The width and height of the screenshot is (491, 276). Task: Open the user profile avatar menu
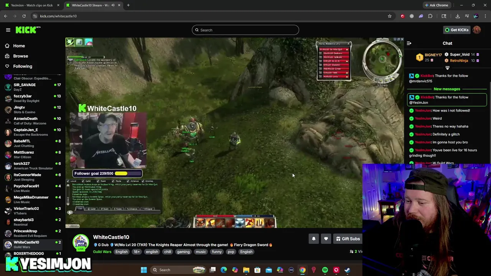(x=476, y=30)
